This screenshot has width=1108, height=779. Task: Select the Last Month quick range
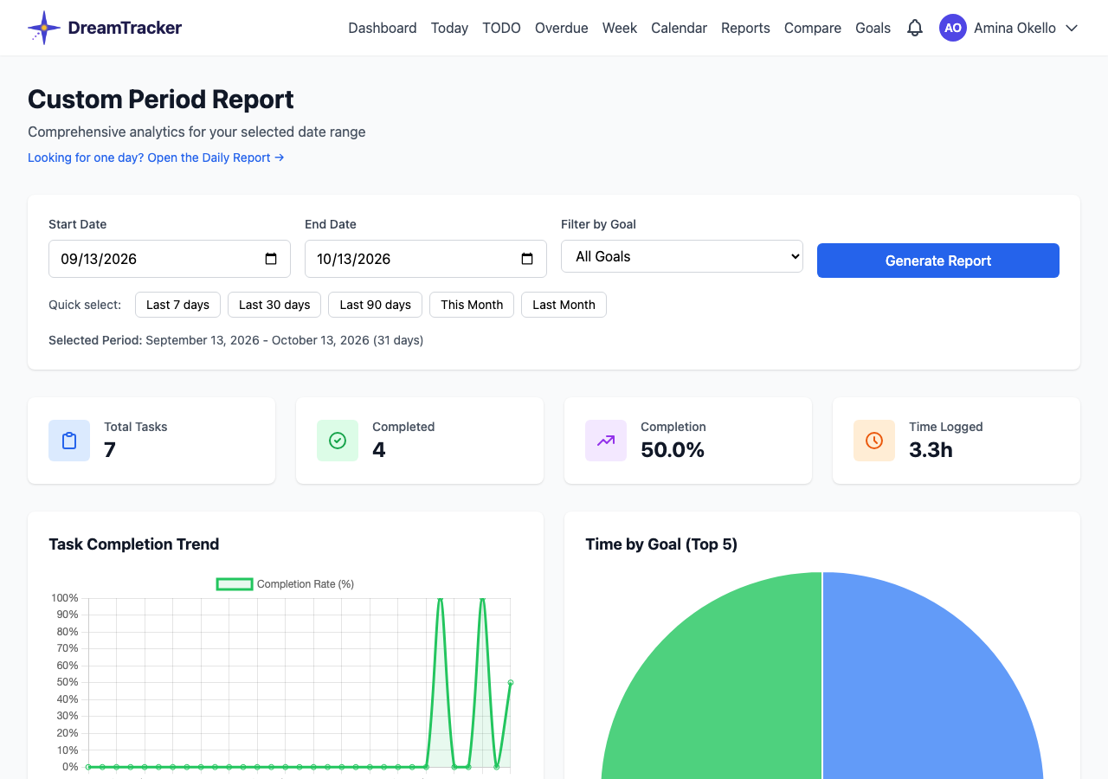pos(564,305)
